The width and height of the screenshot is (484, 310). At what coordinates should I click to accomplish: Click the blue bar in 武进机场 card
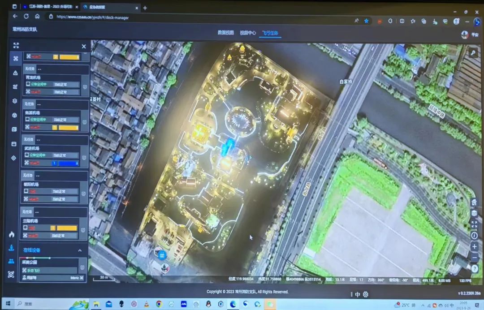click(x=68, y=163)
